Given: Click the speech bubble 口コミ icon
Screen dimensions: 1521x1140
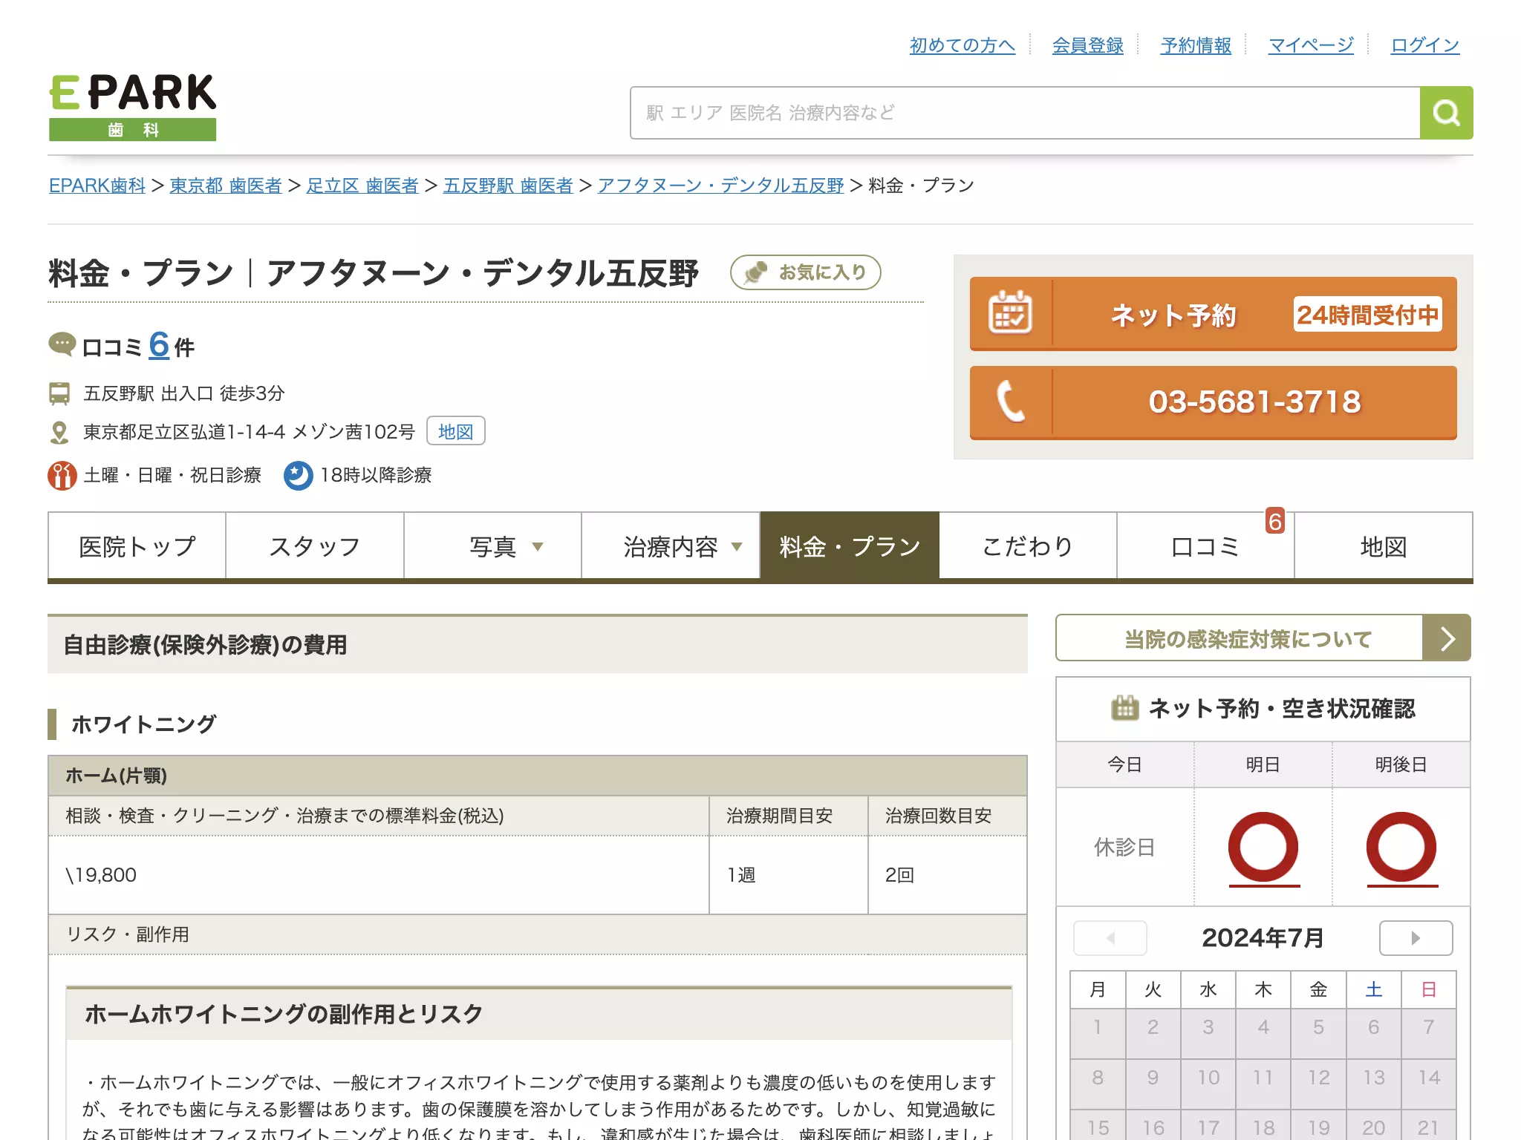Looking at the screenshot, I should pyautogui.click(x=62, y=344).
